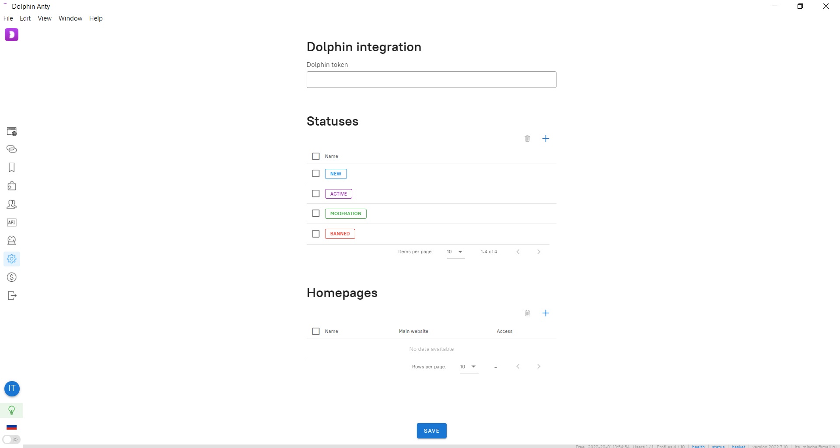
Task: Go to previous page of Statuses table
Action: point(518,252)
